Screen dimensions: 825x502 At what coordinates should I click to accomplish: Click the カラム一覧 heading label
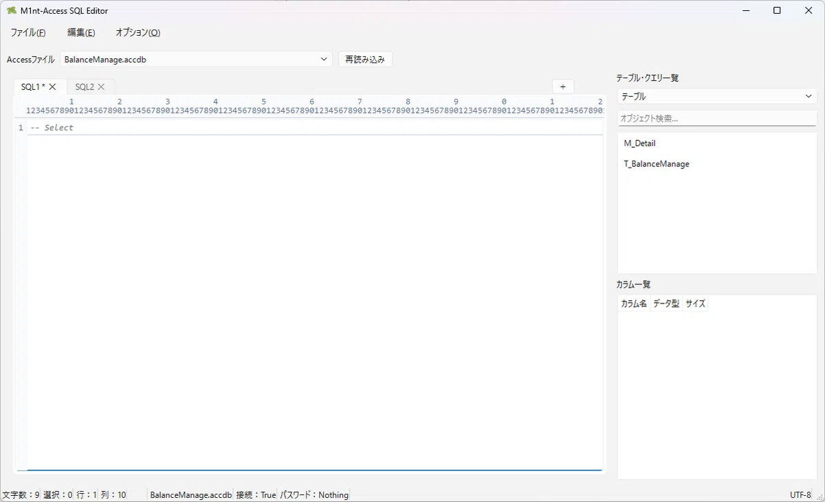tap(633, 284)
